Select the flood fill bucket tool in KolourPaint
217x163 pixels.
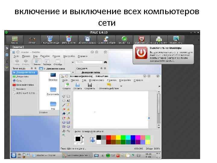pyautogui.click(x=64, y=114)
